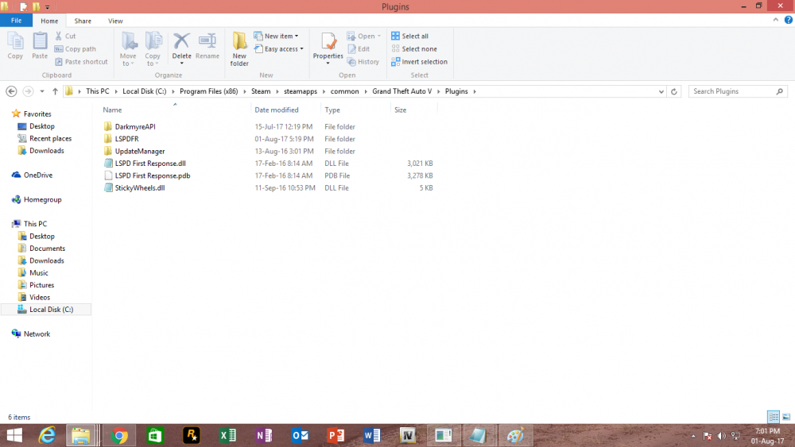Open the Properties ribbon button
This screenshot has height=447, width=795.
(328, 48)
